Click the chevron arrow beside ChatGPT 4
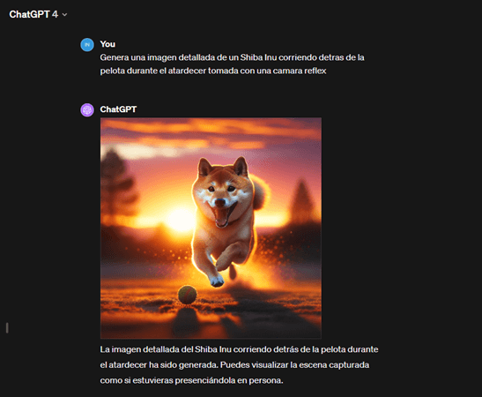Screen dimensions: 482x397 pos(64,14)
